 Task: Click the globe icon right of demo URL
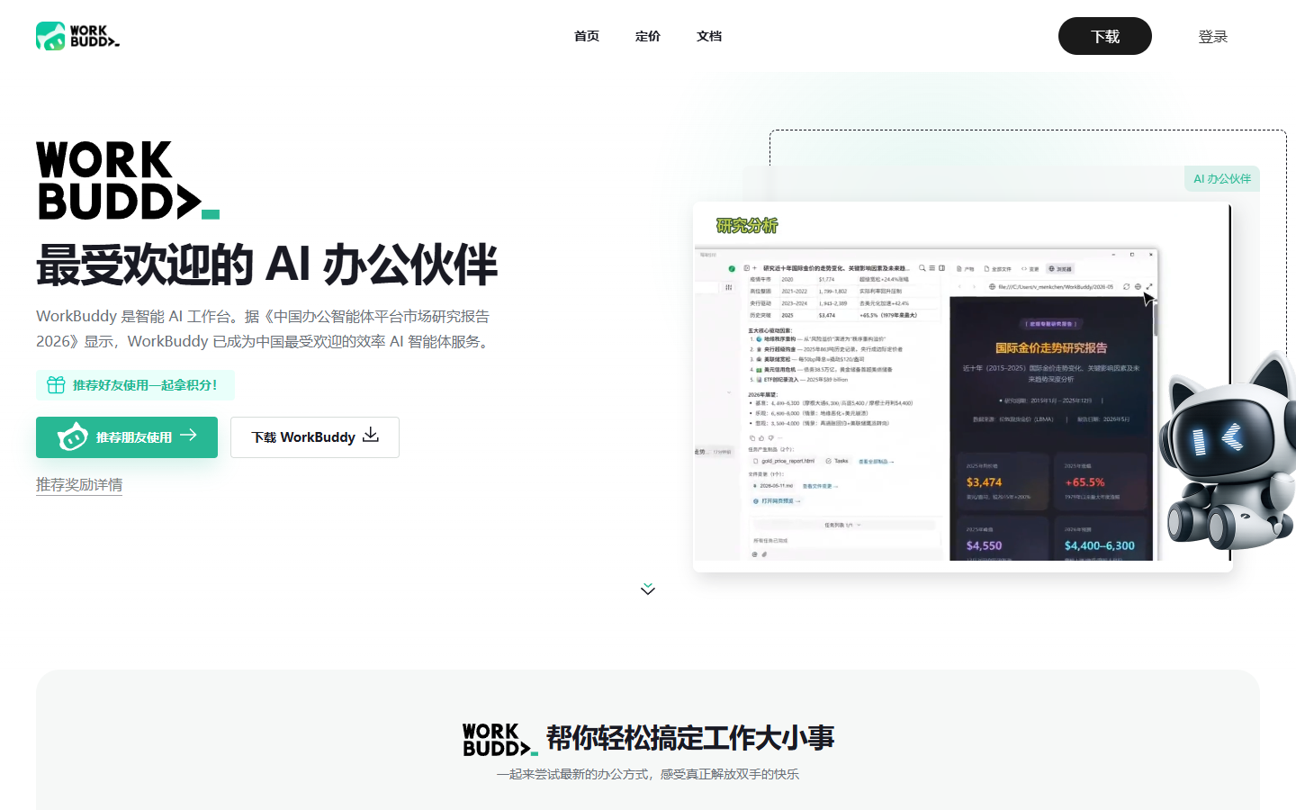click(1138, 287)
